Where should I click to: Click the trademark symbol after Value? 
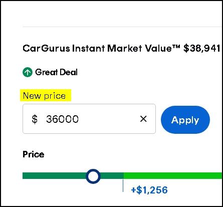click(x=176, y=46)
